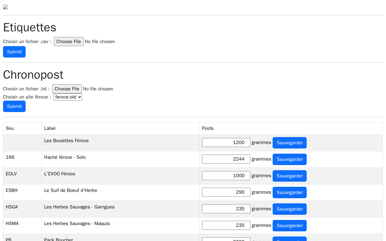
Task: Edit weight for Le Suif de Boeuf d'Herbe
Action: click(x=226, y=192)
